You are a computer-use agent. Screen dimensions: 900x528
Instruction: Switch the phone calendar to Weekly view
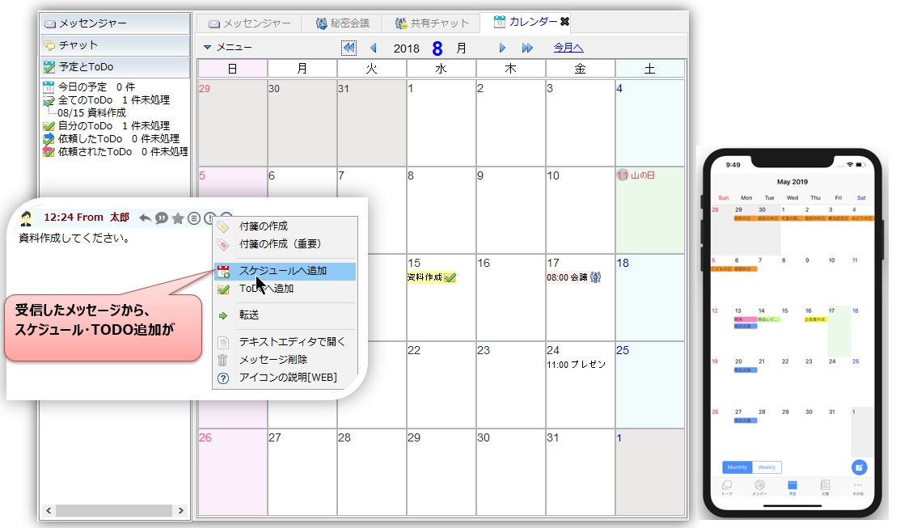click(767, 467)
